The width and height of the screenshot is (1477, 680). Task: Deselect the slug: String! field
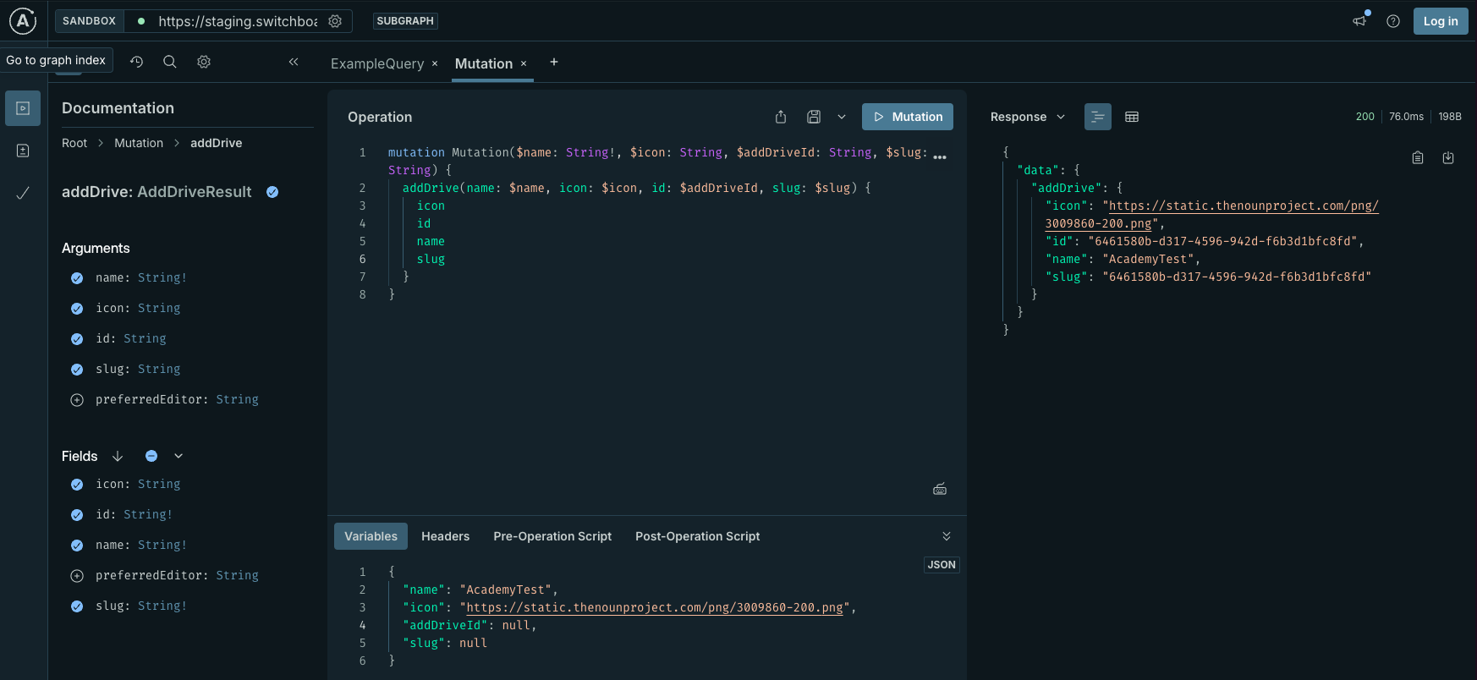tap(77, 606)
